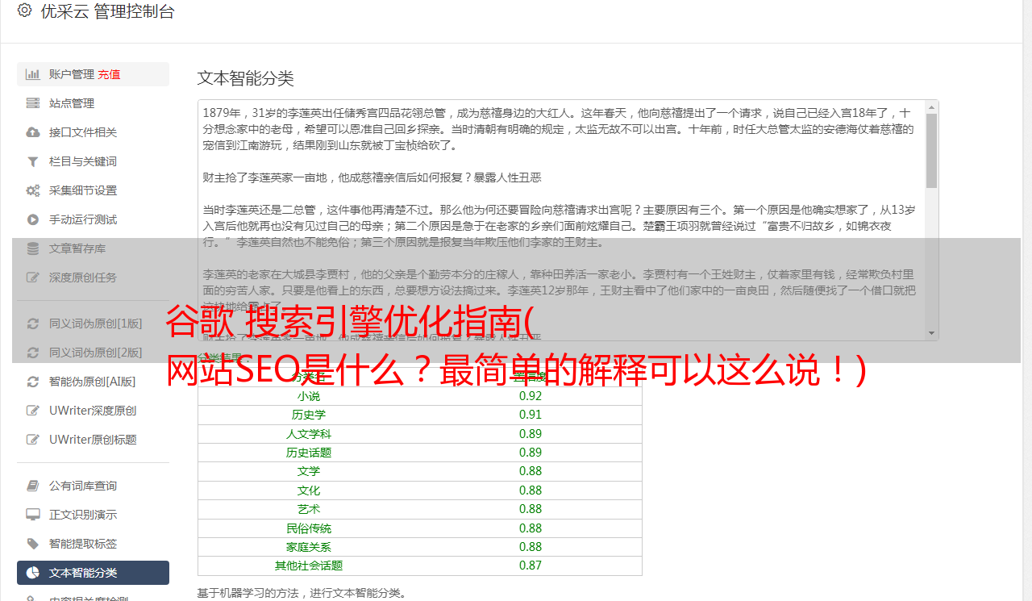Click the 人文学科 category cell

[x=309, y=434]
